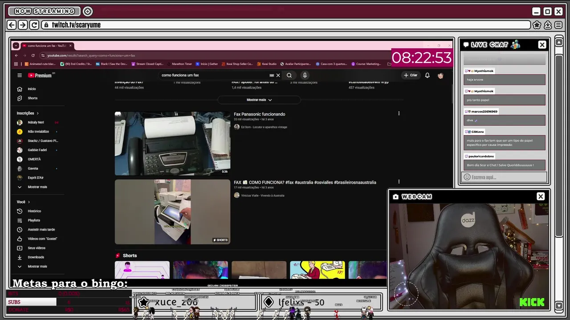Click the Criar button
Image resolution: width=570 pixels, height=320 pixels.
coord(410,75)
